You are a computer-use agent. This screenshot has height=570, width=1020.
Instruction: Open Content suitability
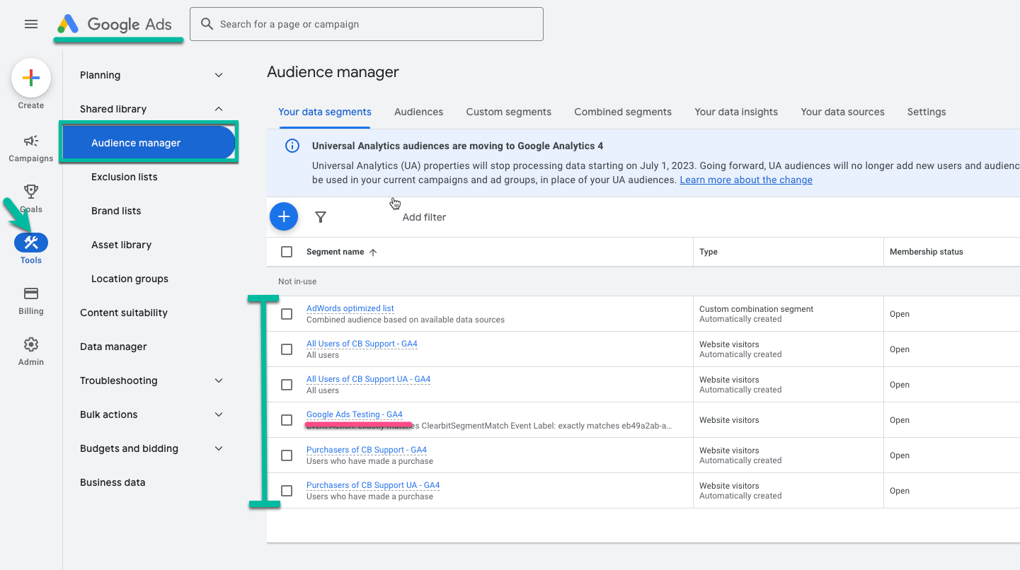pos(124,313)
